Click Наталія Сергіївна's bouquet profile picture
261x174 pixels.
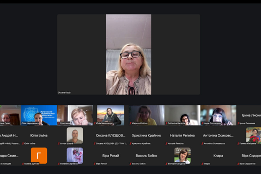(75, 156)
